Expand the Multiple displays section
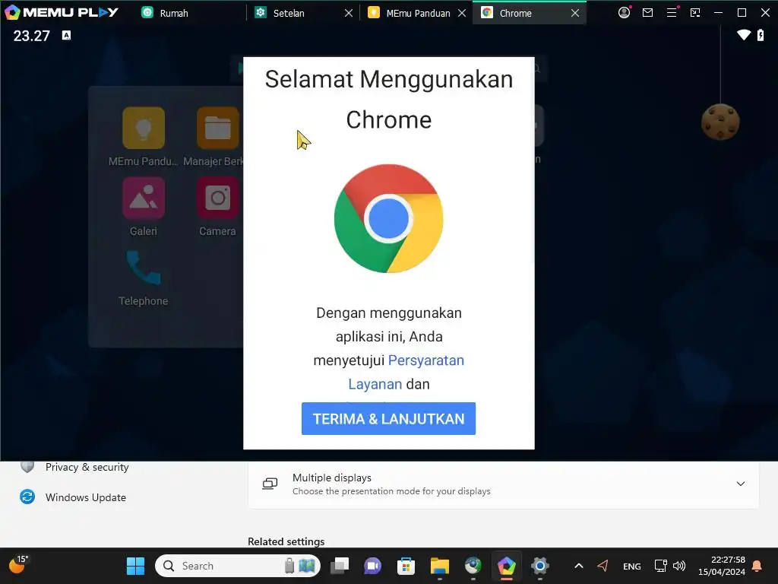This screenshot has height=584, width=778. click(x=740, y=484)
